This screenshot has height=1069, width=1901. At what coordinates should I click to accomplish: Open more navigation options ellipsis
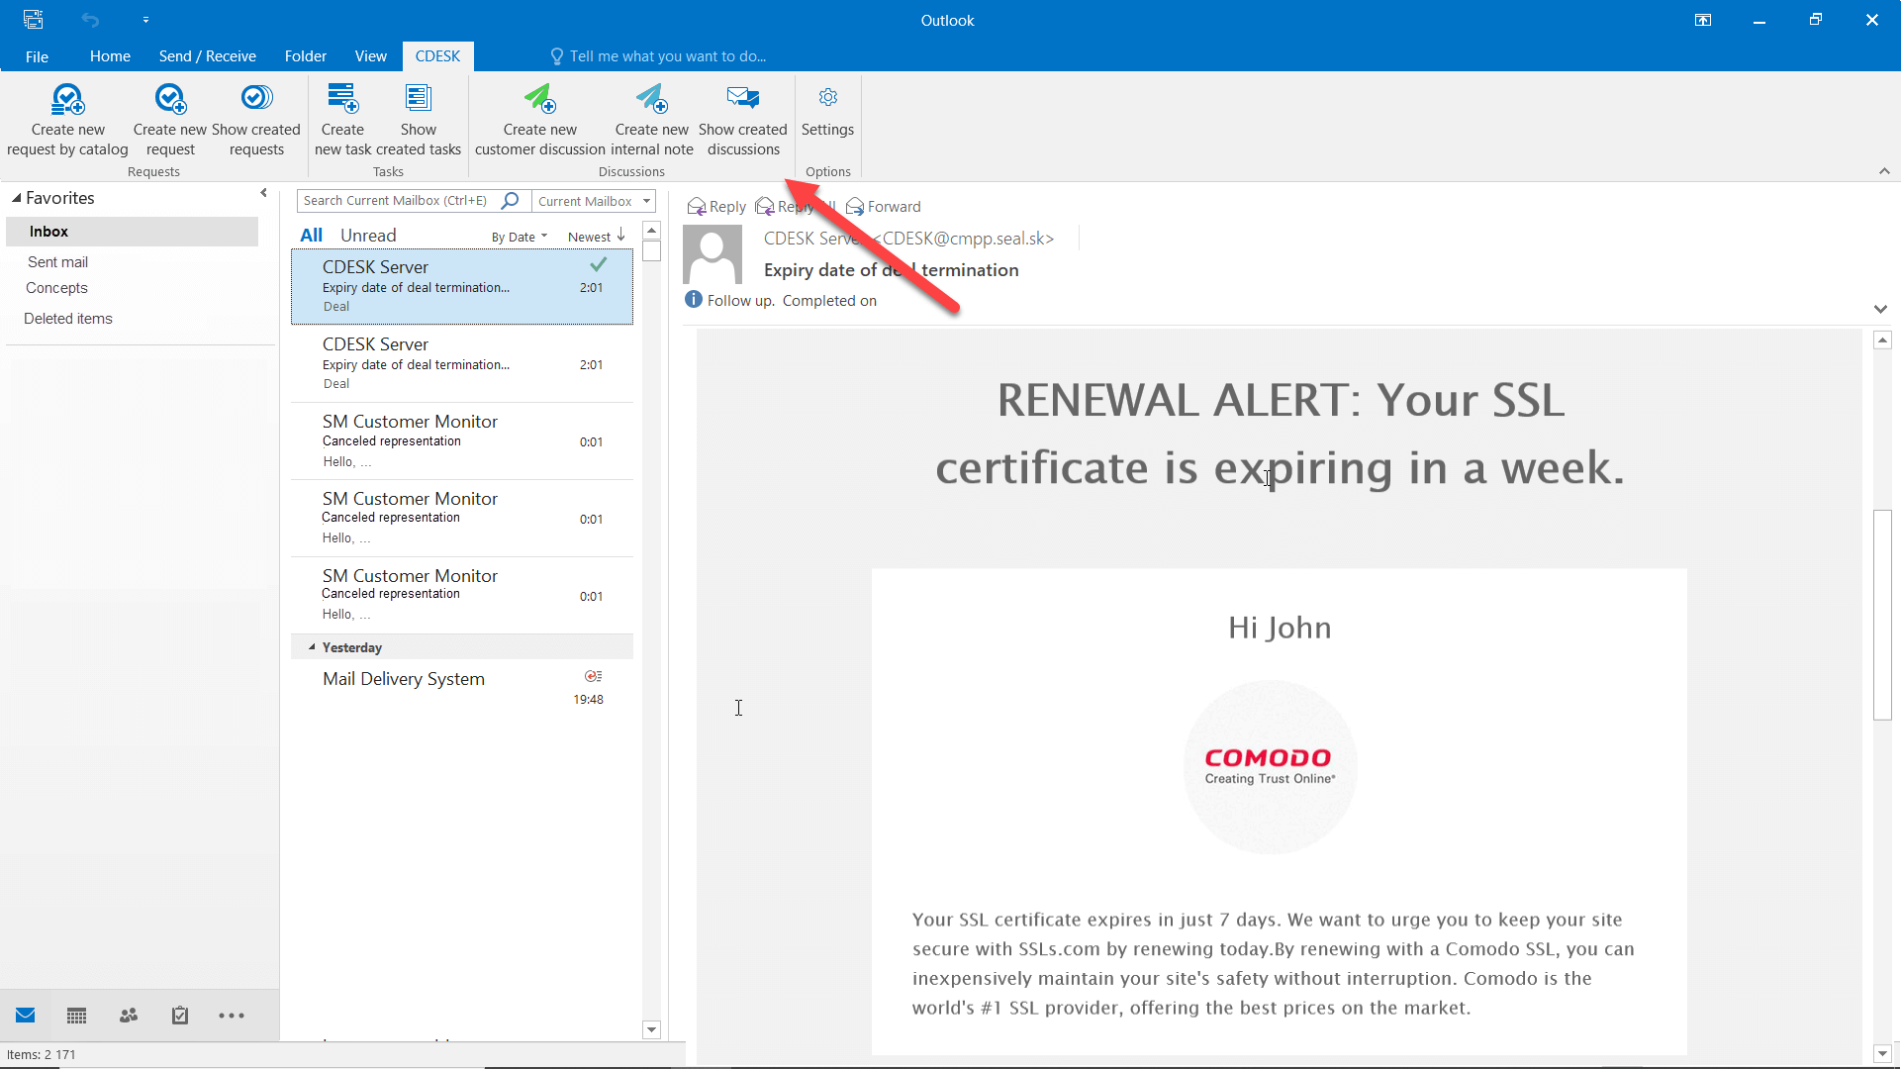point(232,1016)
